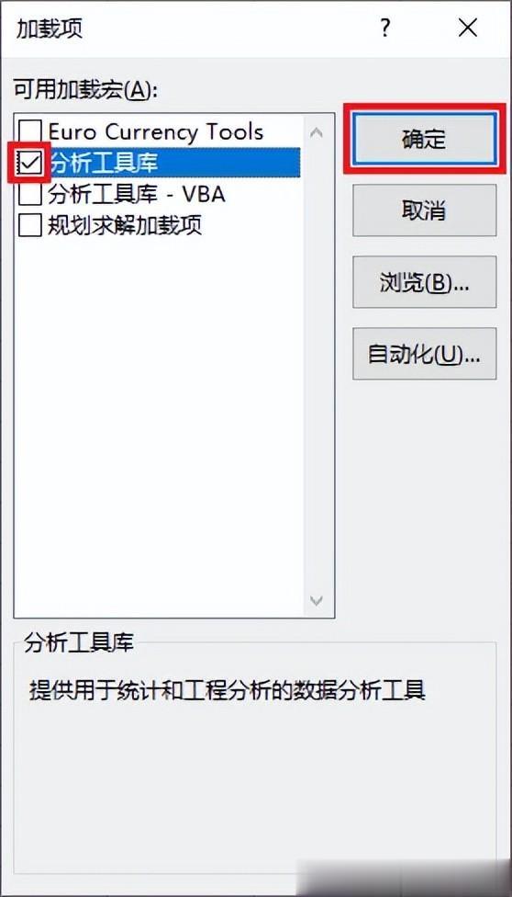Open file browser via 浏览(B)... button
This screenshot has height=897, width=512.
pos(424,282)
